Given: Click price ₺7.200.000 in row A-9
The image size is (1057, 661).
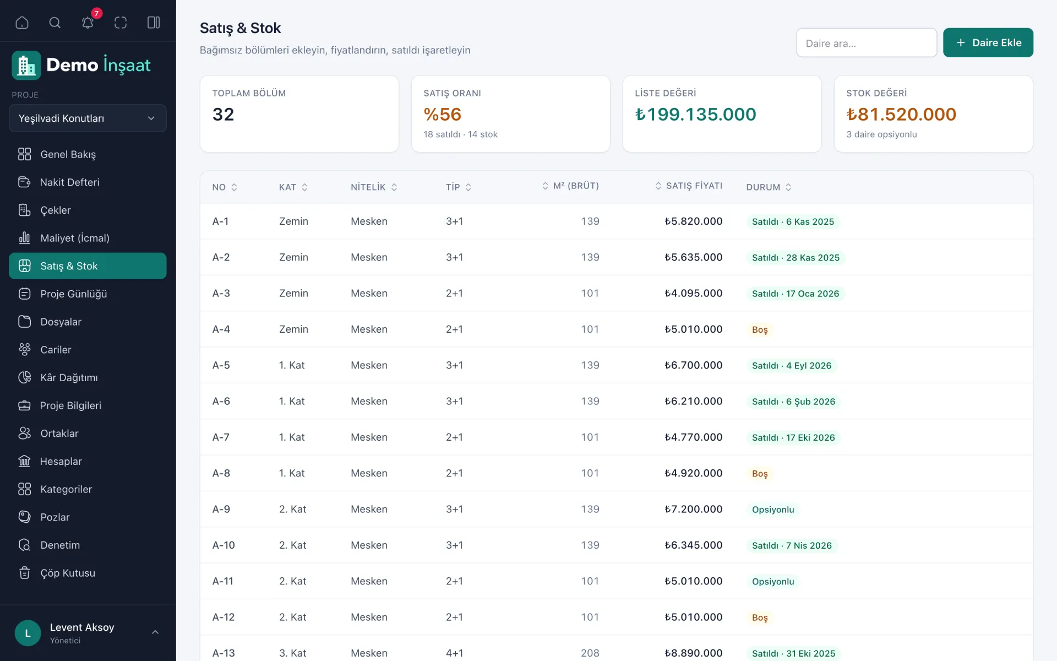Looking at the screenshot, I should click(693, 509).
